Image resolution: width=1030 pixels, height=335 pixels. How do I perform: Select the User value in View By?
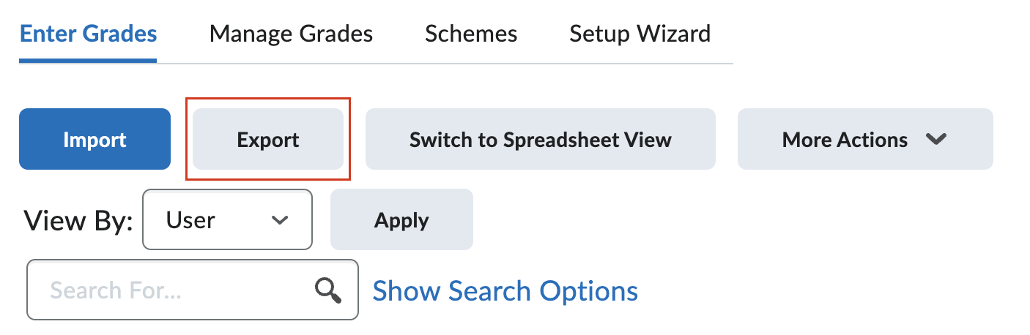[190, 220]
